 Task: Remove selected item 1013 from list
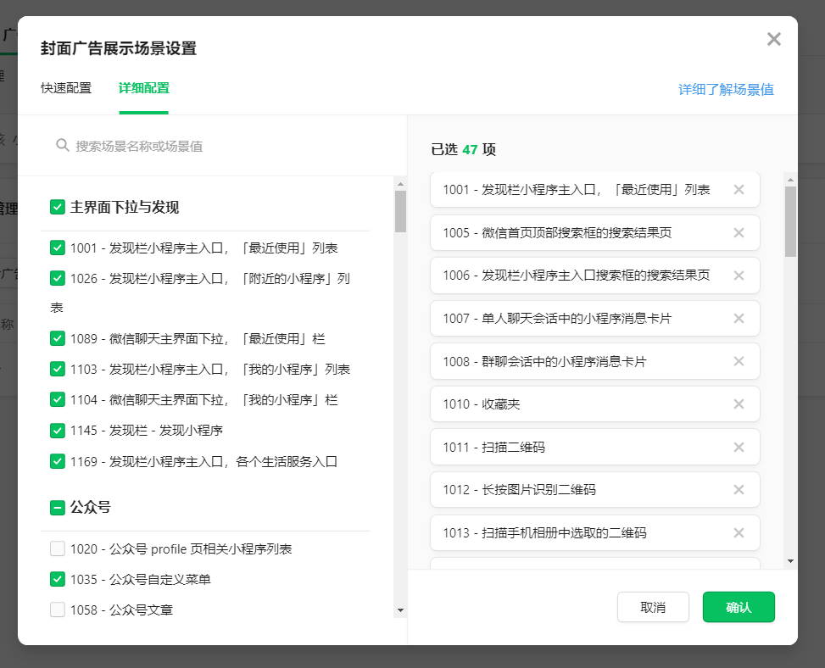pos(739,533)
